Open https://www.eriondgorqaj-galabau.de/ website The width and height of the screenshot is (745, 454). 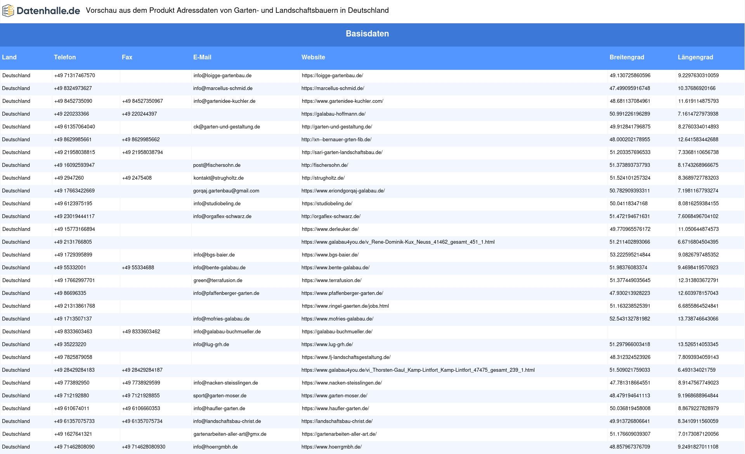point(343,191)
